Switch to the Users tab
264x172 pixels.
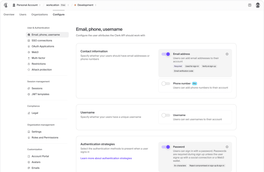[23, 15]
